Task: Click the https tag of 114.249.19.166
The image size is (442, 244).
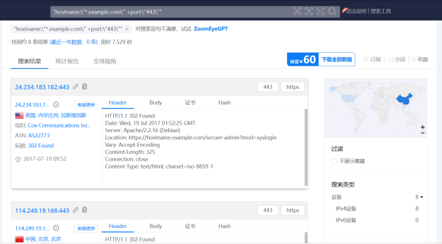Action: point(292,210)
